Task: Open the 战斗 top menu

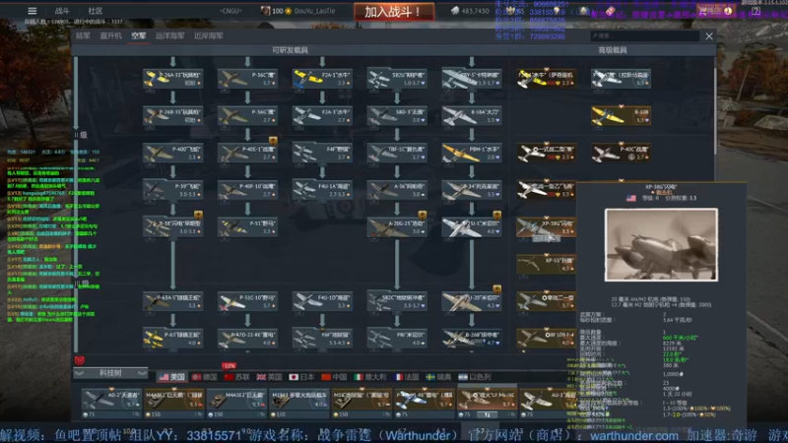Action: pyautogui.click(x=62, y=11)
